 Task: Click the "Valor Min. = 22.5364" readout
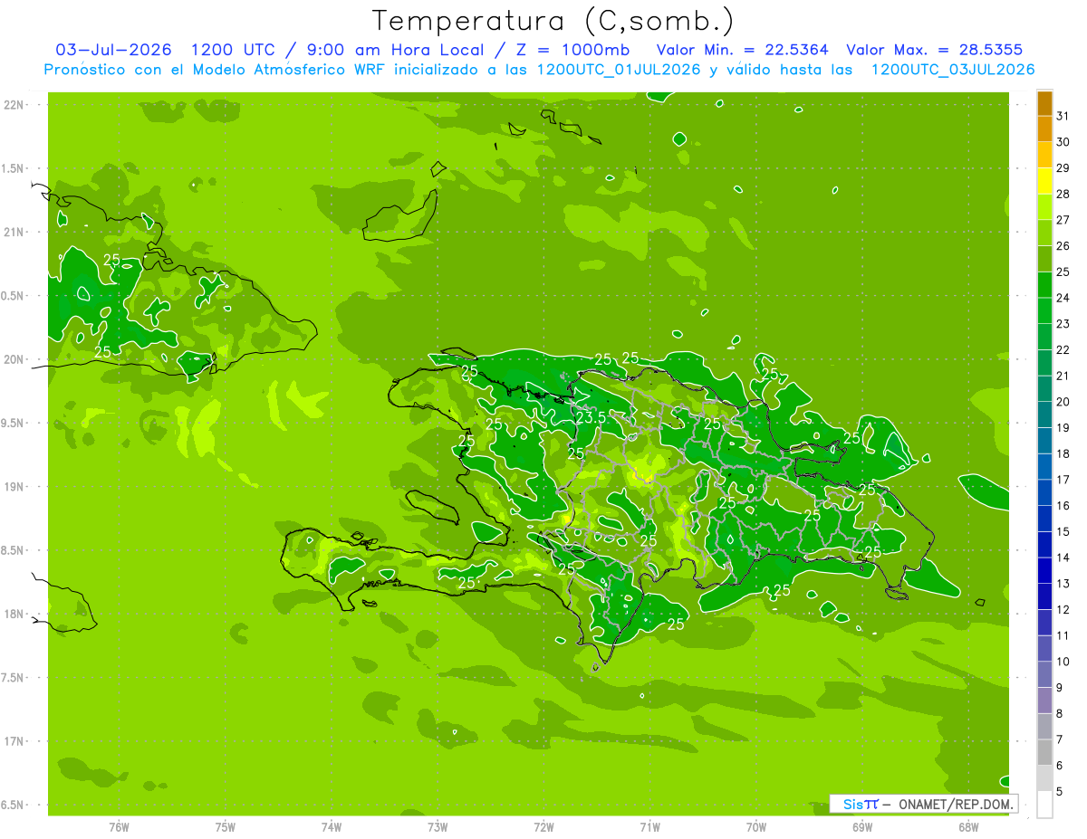(x=742, y=50)
